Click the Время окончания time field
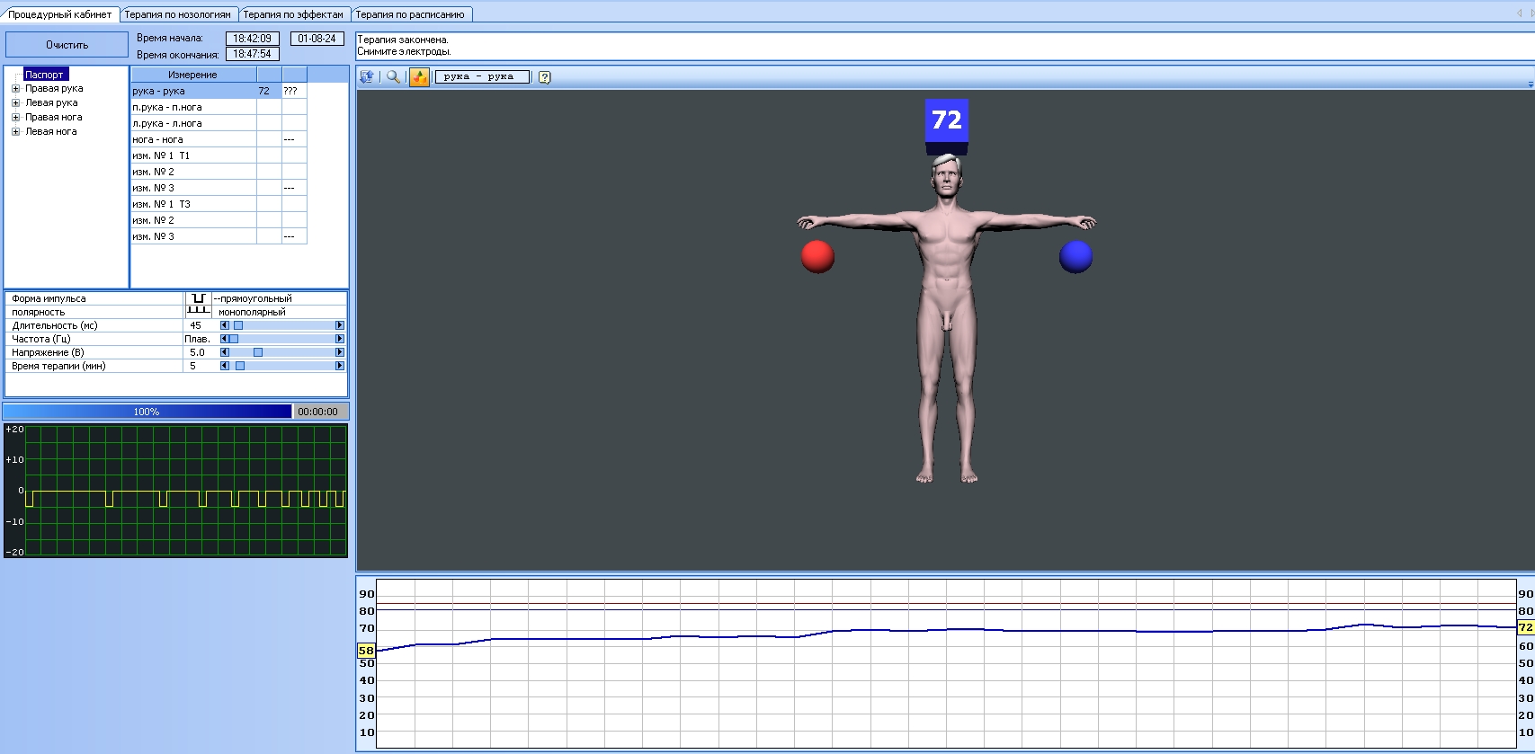Image resolution: width=1535 pixels, height=754 pixels. (x=252, y=54)
